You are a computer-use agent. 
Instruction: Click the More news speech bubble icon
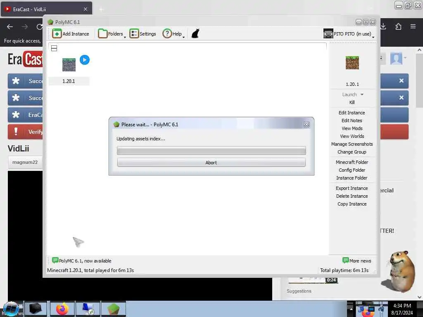(345, 260)
